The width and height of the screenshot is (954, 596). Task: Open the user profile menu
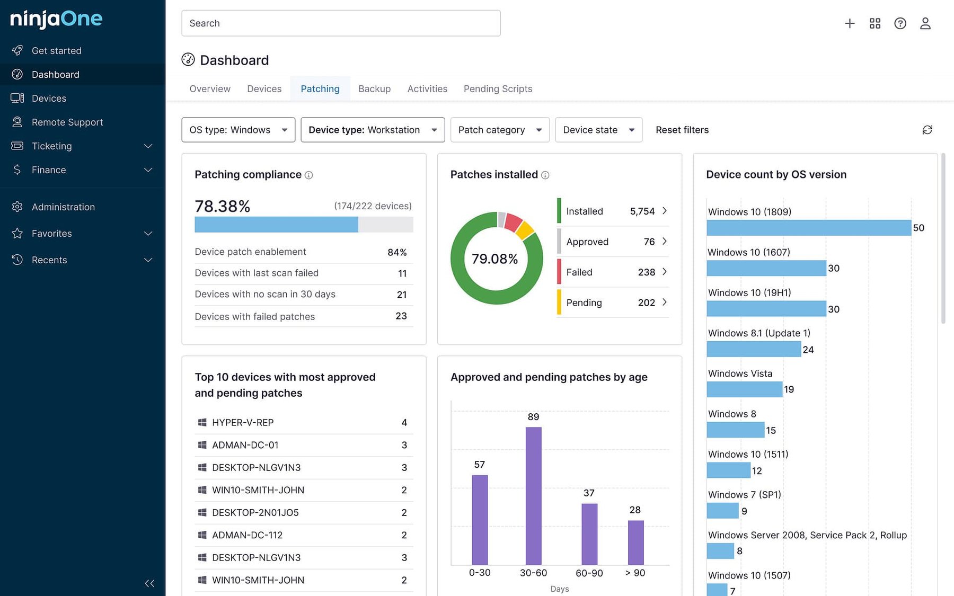[x=925, y=23]
